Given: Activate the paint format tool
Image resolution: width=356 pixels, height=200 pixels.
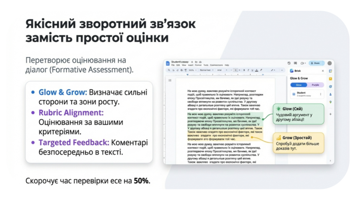Looking at the screenshot, I should click(186, 70).
